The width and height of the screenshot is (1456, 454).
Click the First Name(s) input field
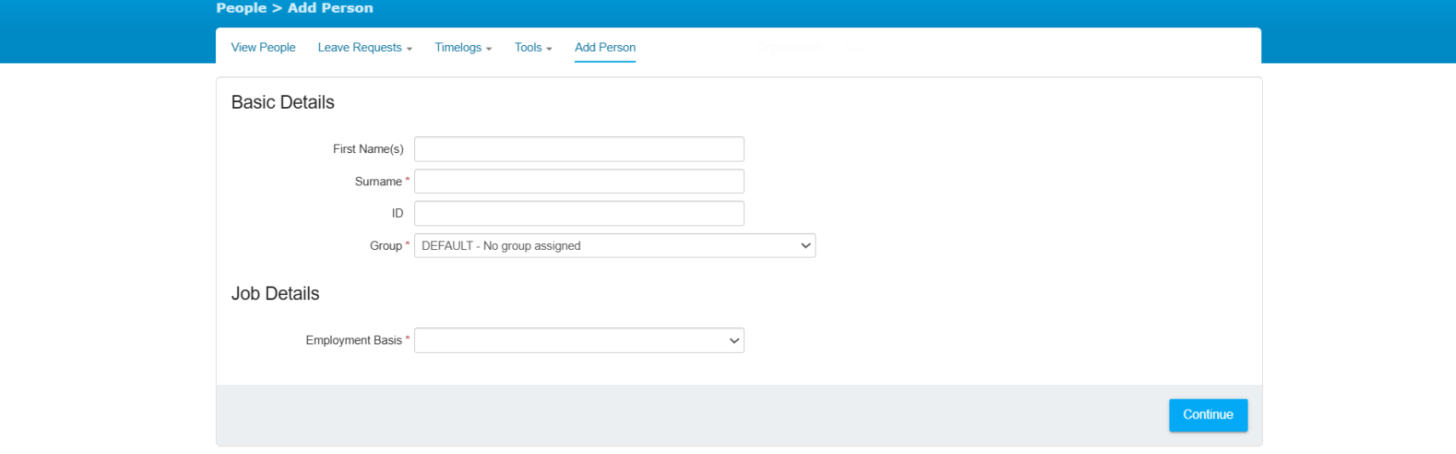(x=578, y=149)
